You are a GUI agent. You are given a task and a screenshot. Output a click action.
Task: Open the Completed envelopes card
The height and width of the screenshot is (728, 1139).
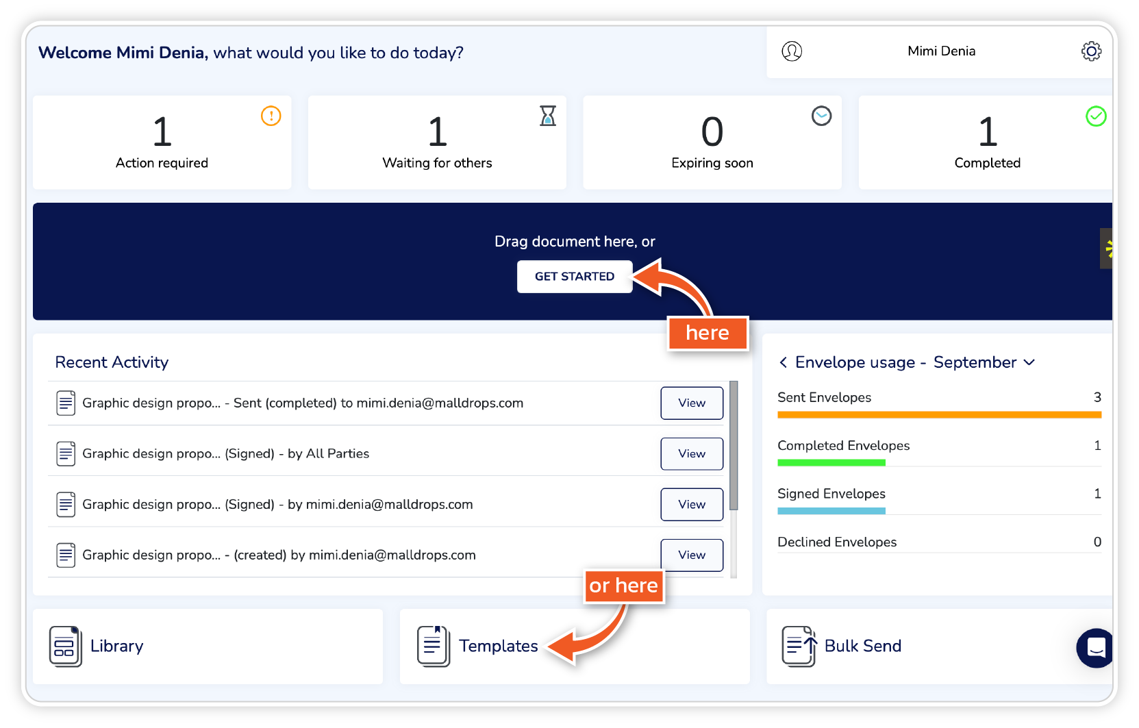pos(986,142)
